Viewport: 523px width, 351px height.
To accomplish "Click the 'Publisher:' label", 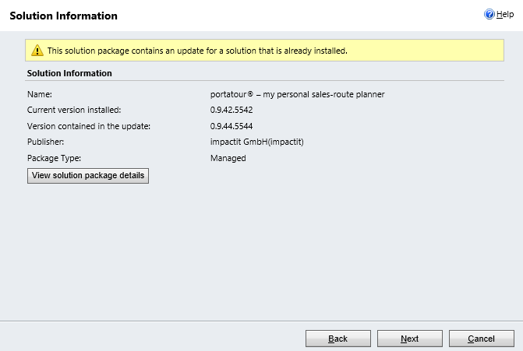I will pos(46,142).
